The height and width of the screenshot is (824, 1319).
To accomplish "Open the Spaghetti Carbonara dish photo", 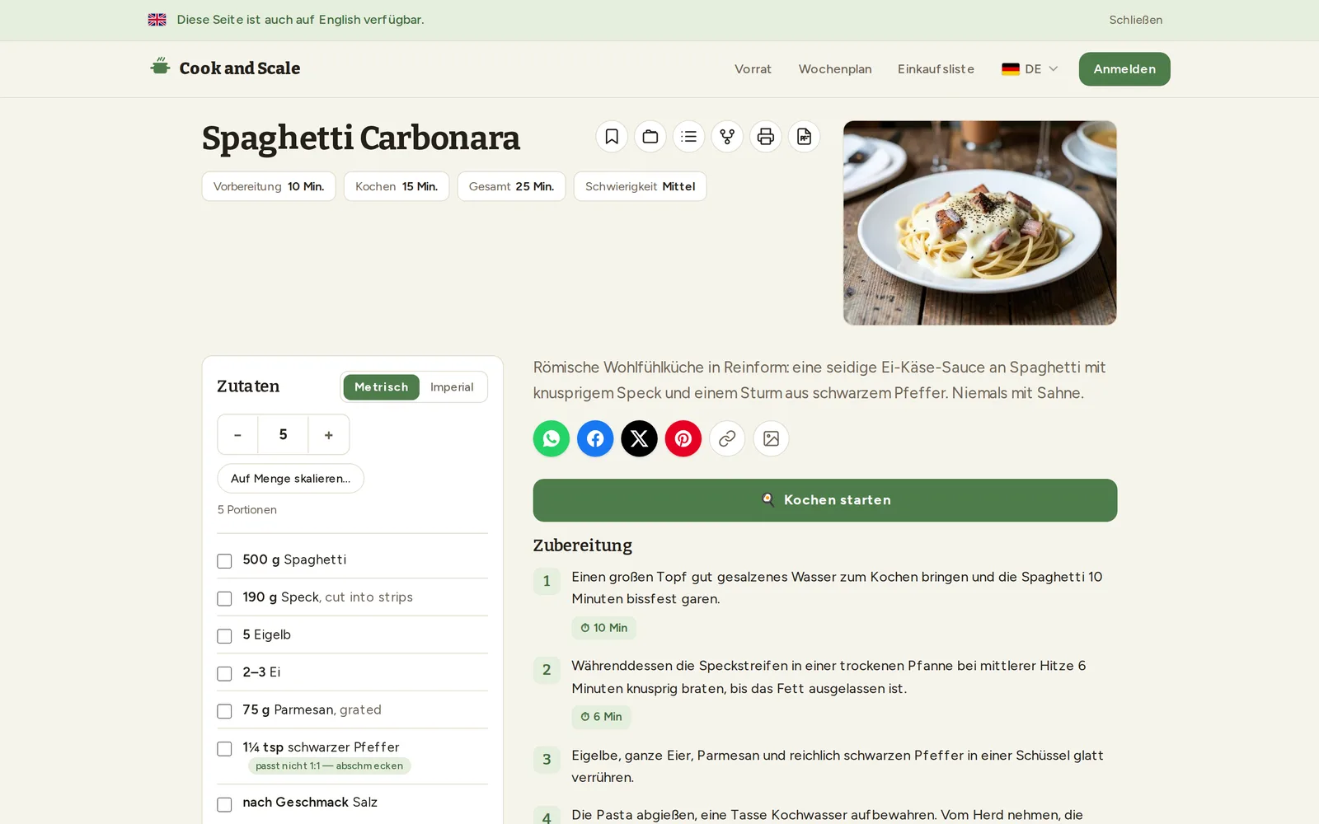I will pos(980,223).
